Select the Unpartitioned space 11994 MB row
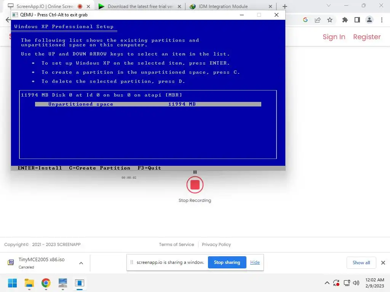Screen dimensions: 390x292 [x=148, y=104]
